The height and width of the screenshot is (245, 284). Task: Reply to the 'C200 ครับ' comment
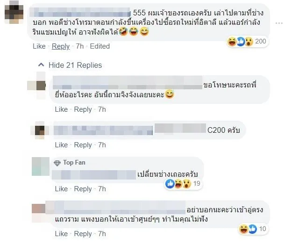click(83, 145)
